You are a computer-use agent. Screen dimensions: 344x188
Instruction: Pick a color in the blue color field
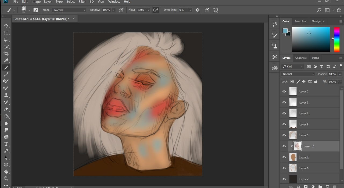click(311, 40)
